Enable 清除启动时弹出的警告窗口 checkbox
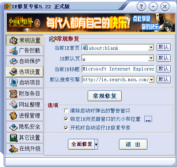 66,111
